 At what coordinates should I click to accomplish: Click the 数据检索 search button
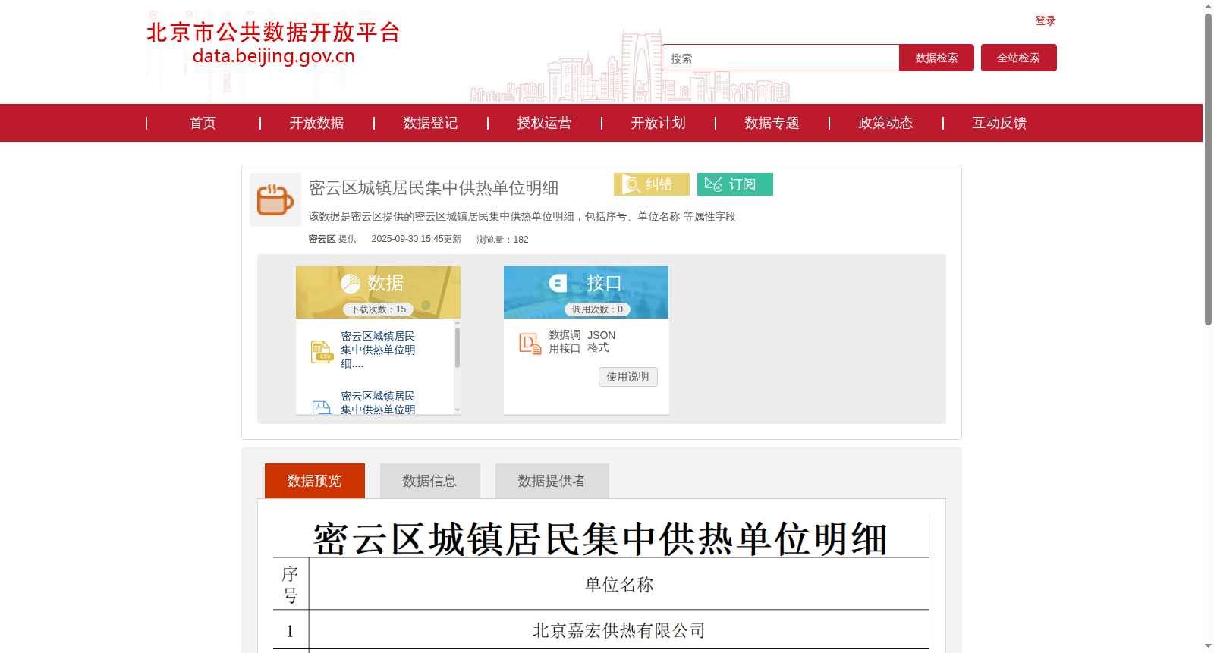936,58
